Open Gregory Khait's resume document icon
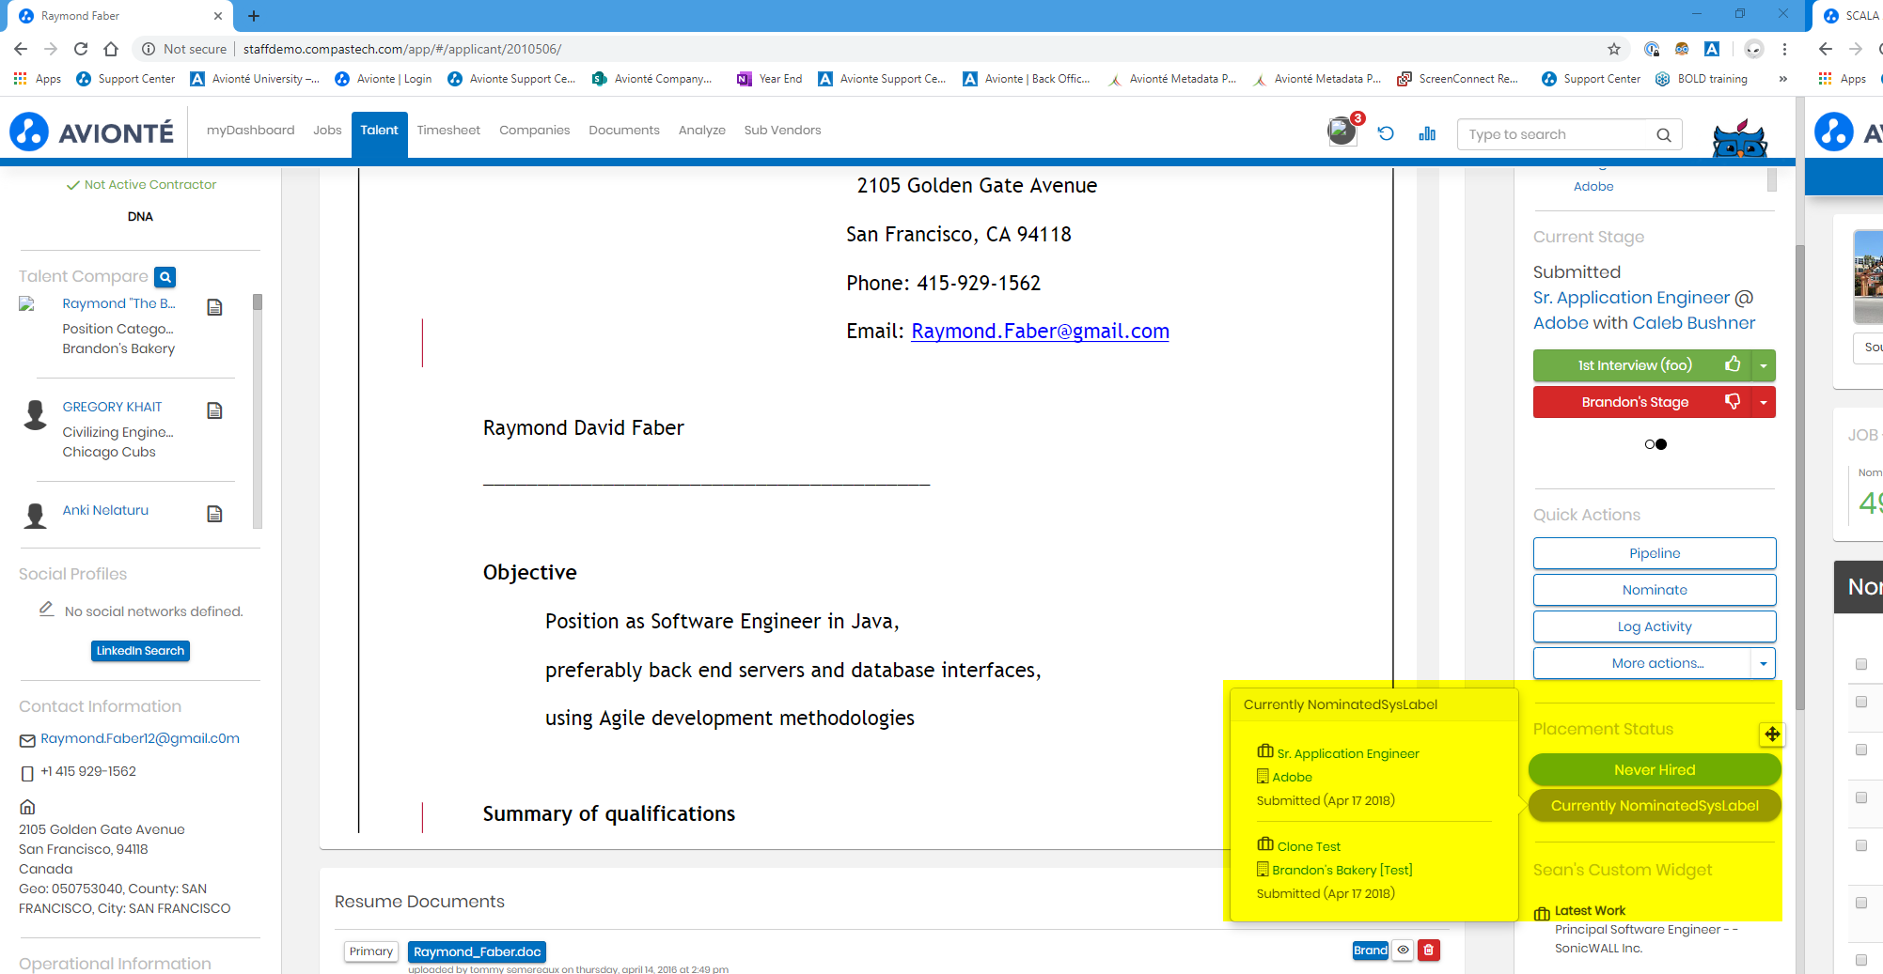 coord(214,410)
